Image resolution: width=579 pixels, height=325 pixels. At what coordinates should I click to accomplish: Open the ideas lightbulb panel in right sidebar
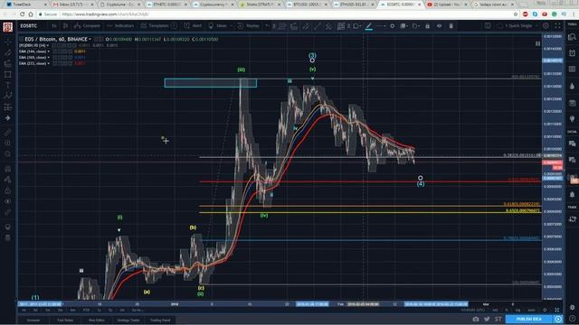pyautogui.click(x=572, y=118)
